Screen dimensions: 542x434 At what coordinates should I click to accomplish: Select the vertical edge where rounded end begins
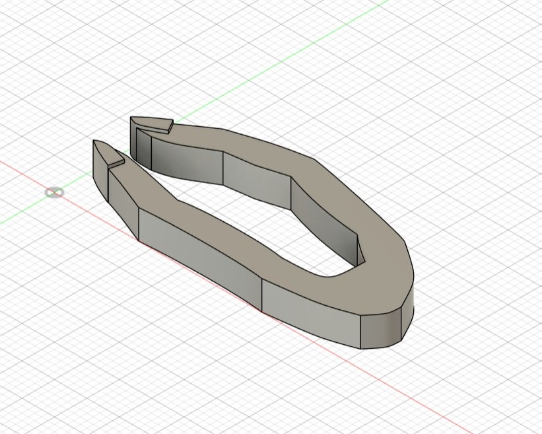pos(361,332)
